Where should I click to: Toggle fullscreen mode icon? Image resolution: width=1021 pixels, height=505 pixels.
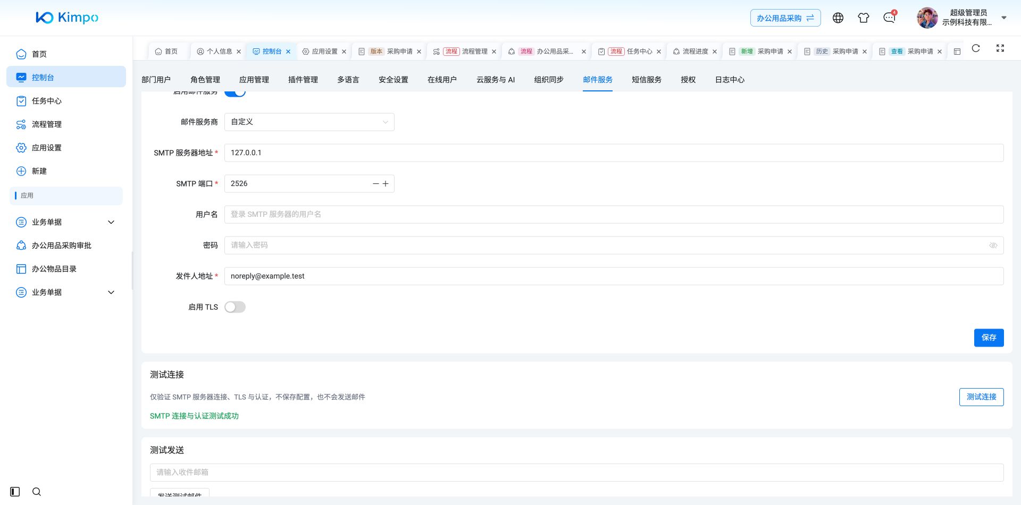tap(1000, 48)
